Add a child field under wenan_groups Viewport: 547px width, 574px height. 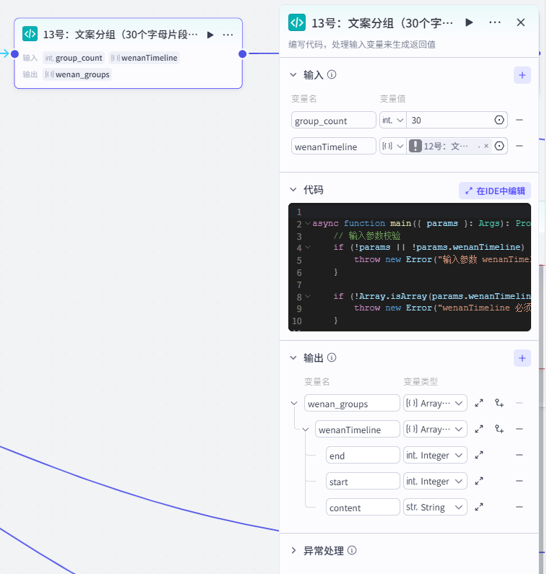pyautogui.click(x=499, y=403)
